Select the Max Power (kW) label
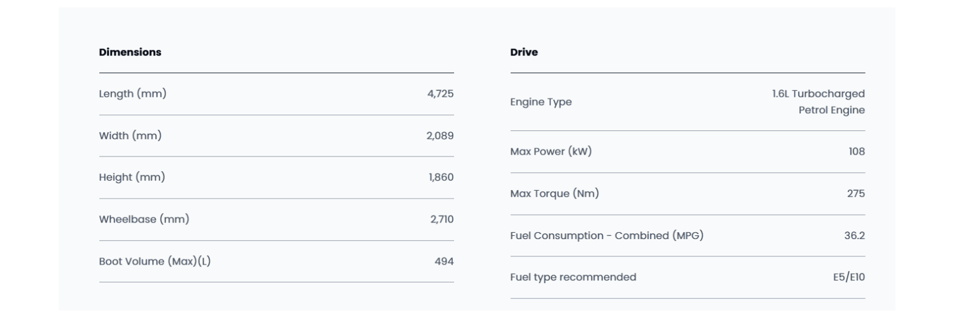The width and height of the screenshot is (954, 318). click(551, 151)
